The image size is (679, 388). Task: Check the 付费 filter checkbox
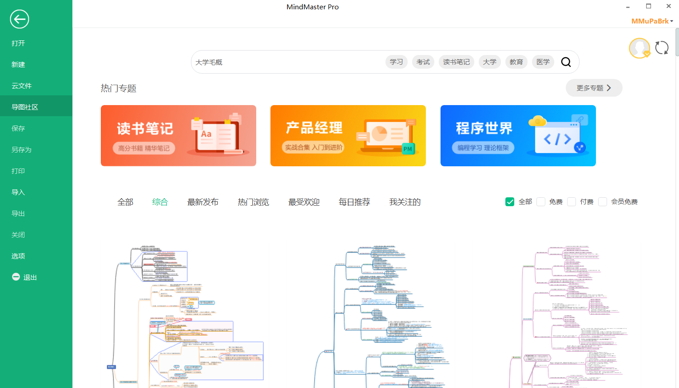[x=572, y=202]
